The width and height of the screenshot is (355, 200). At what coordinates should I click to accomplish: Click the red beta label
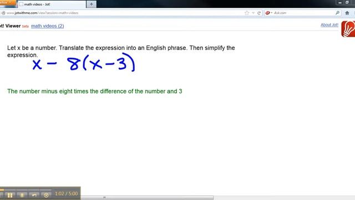tap(26, 26)
